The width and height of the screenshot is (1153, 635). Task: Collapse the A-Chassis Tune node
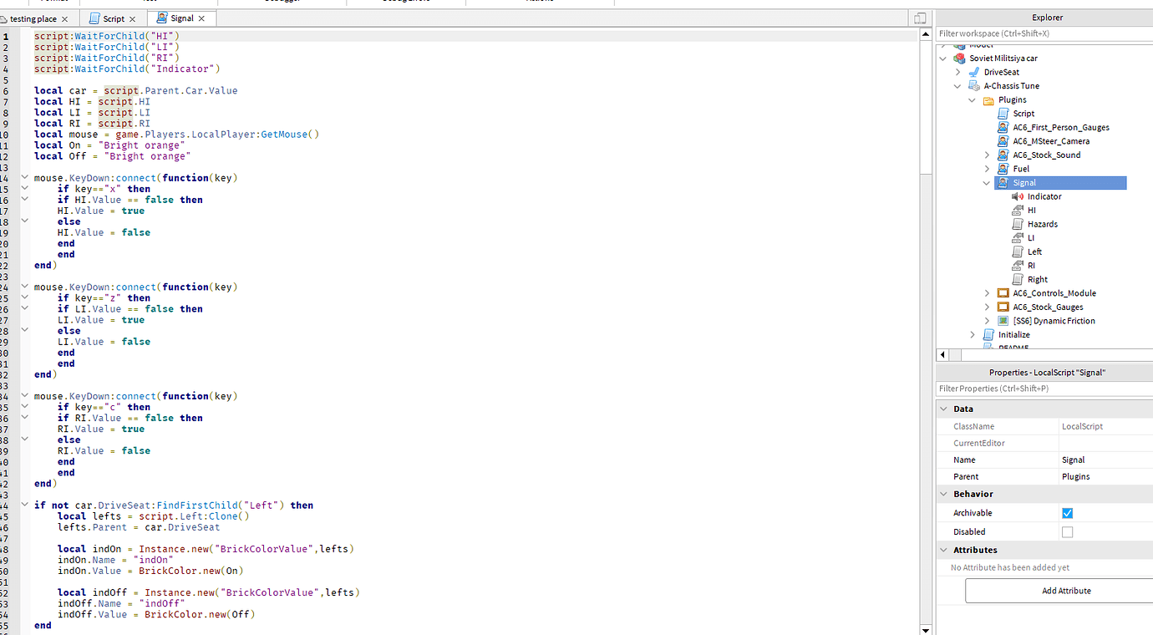[958, 86]
